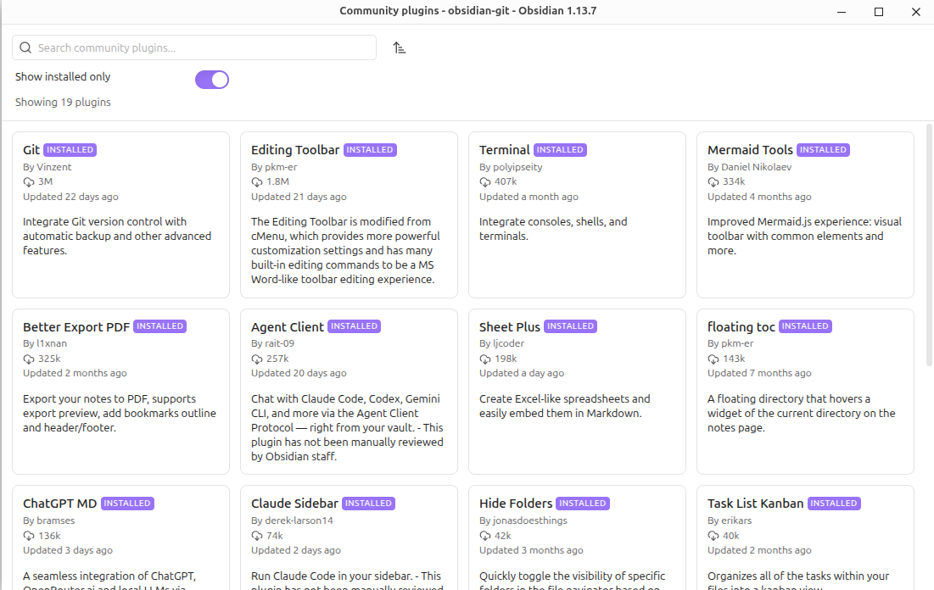Click Showing 19 plugins label
934x590 pixels.
[x=63, y=103]
